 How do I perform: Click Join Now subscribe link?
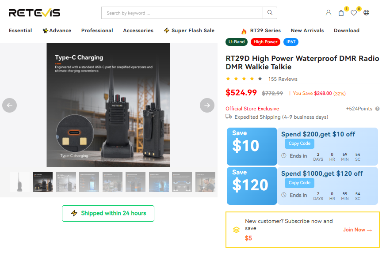357,230
